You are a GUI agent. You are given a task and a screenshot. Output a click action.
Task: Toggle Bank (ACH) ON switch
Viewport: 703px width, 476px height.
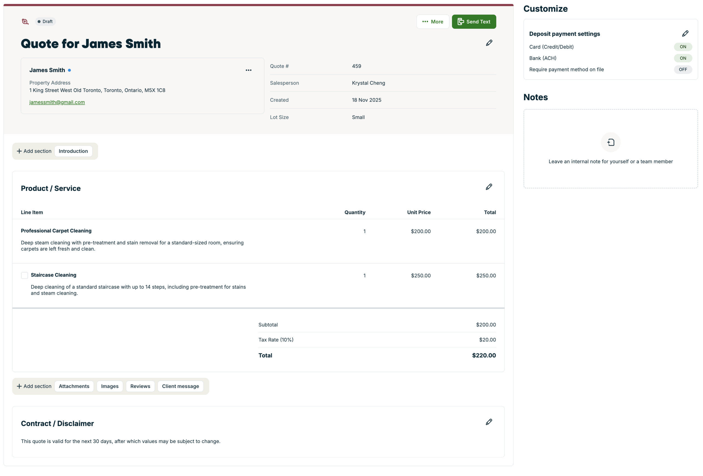pyautogui.click(x=682, y=58)
